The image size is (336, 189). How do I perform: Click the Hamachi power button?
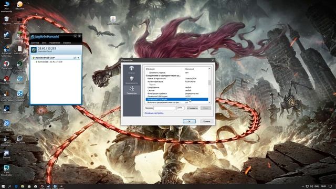(34, 50)
